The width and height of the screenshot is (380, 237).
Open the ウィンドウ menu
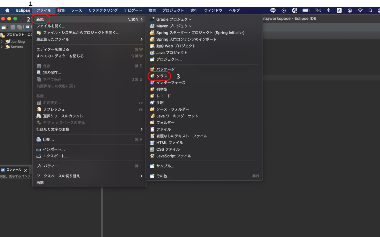point(213,10)
